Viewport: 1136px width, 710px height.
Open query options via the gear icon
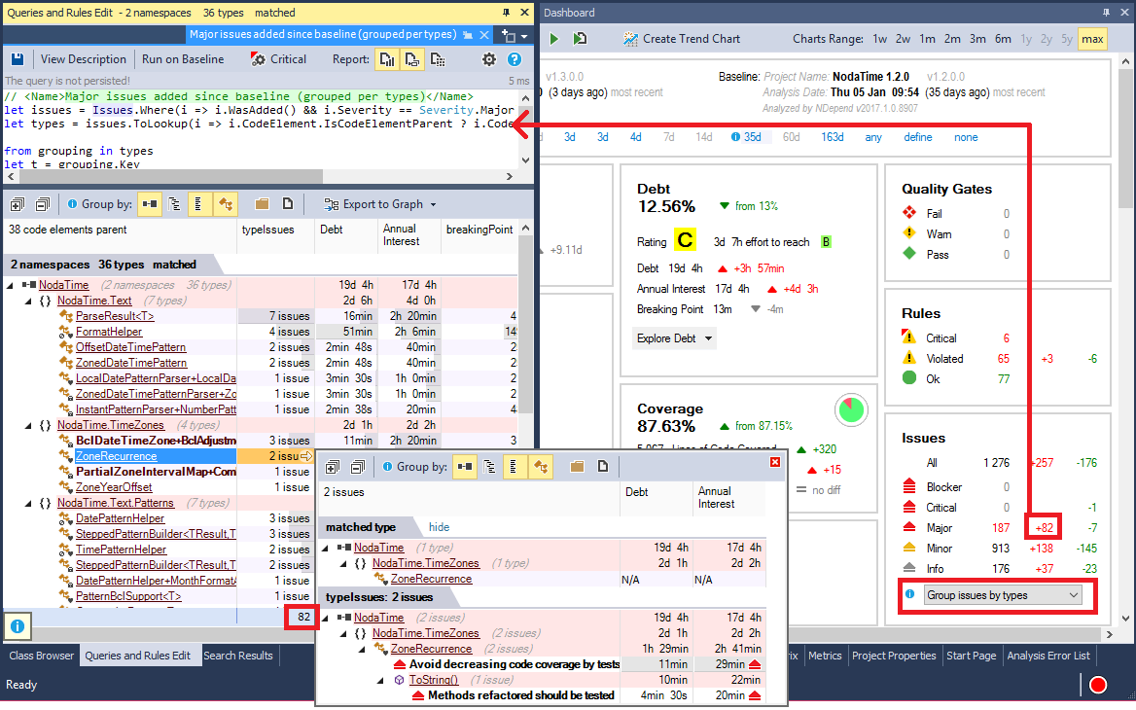[489, 59]
